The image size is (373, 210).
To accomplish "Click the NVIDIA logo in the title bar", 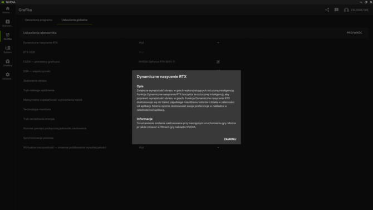I will click(3, 2).
